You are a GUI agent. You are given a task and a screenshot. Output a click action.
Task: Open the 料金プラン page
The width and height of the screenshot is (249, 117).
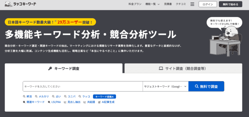135,4
